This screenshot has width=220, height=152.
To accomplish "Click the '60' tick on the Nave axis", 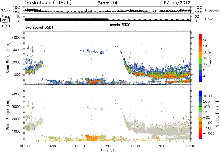I will click(197, 16).
